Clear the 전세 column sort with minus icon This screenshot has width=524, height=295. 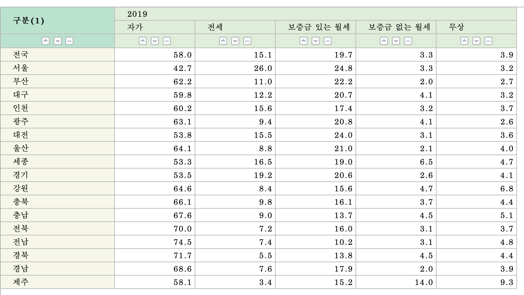point(247,41)
